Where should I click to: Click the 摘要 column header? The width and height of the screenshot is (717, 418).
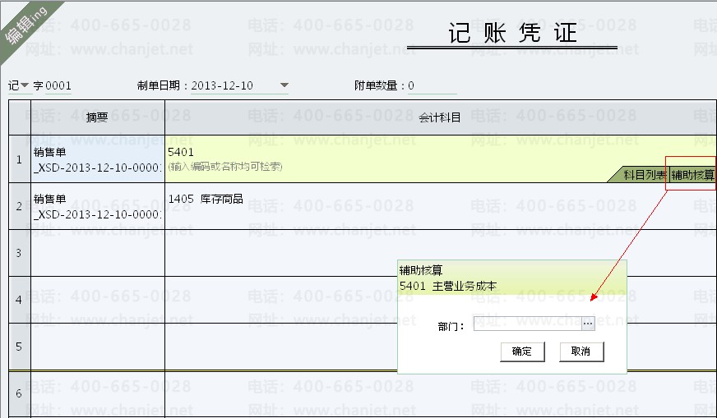(97, 117)
